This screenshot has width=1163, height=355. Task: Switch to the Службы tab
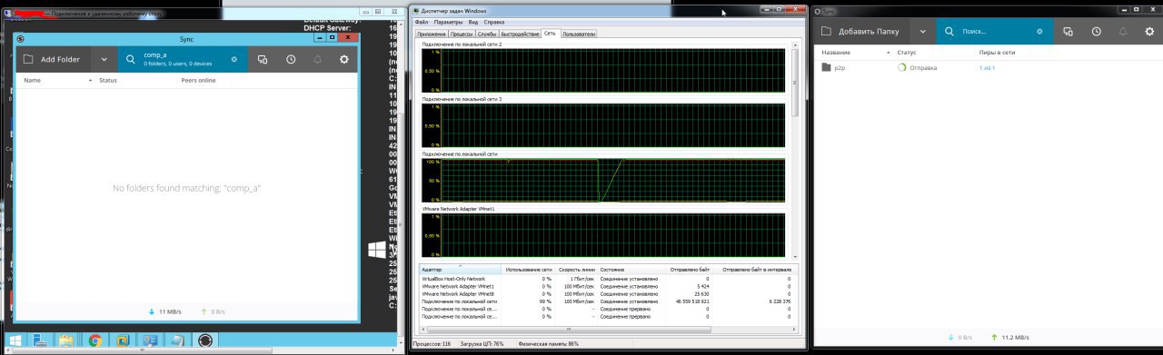click(487, 33)
